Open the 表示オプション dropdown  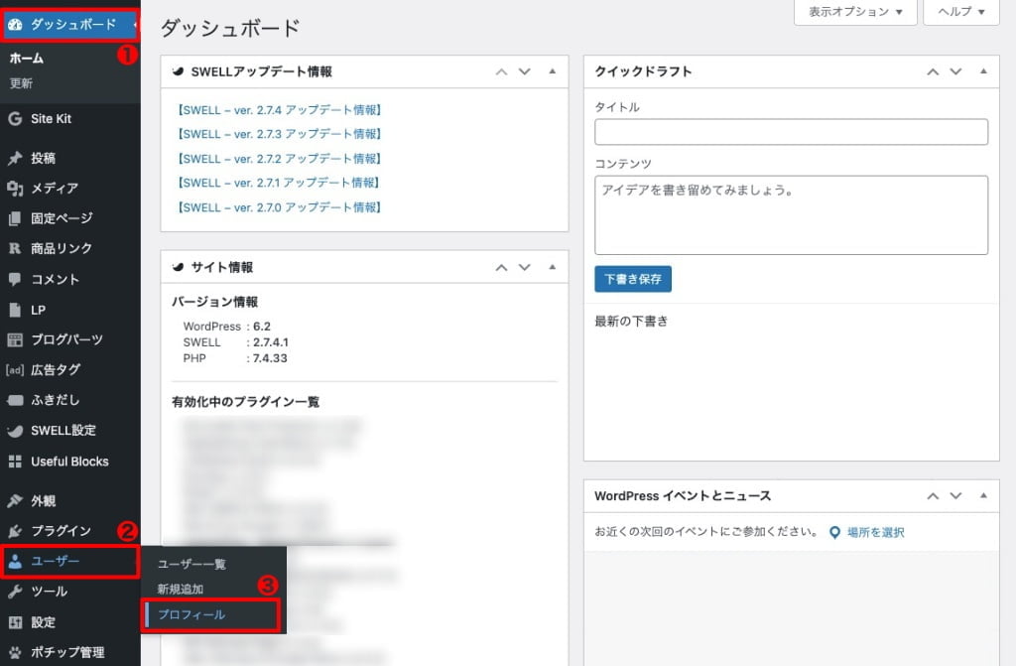[855, 12]
